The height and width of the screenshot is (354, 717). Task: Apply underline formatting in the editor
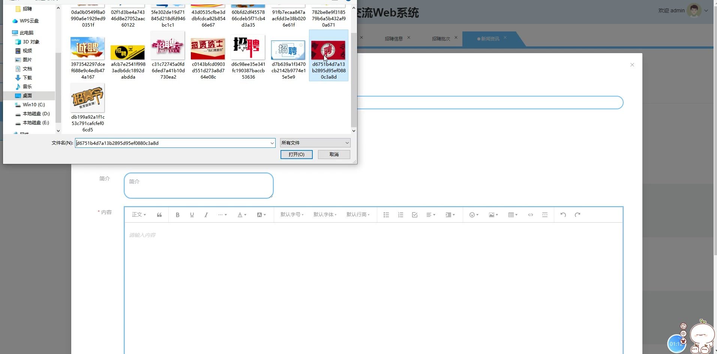pyautogui.click(x=192, y=215)
